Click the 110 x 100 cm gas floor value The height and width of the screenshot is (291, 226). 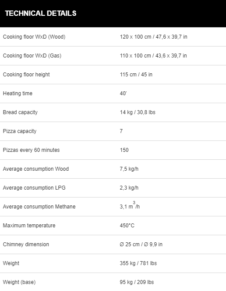pyautogui.click(x=153, y=56)
